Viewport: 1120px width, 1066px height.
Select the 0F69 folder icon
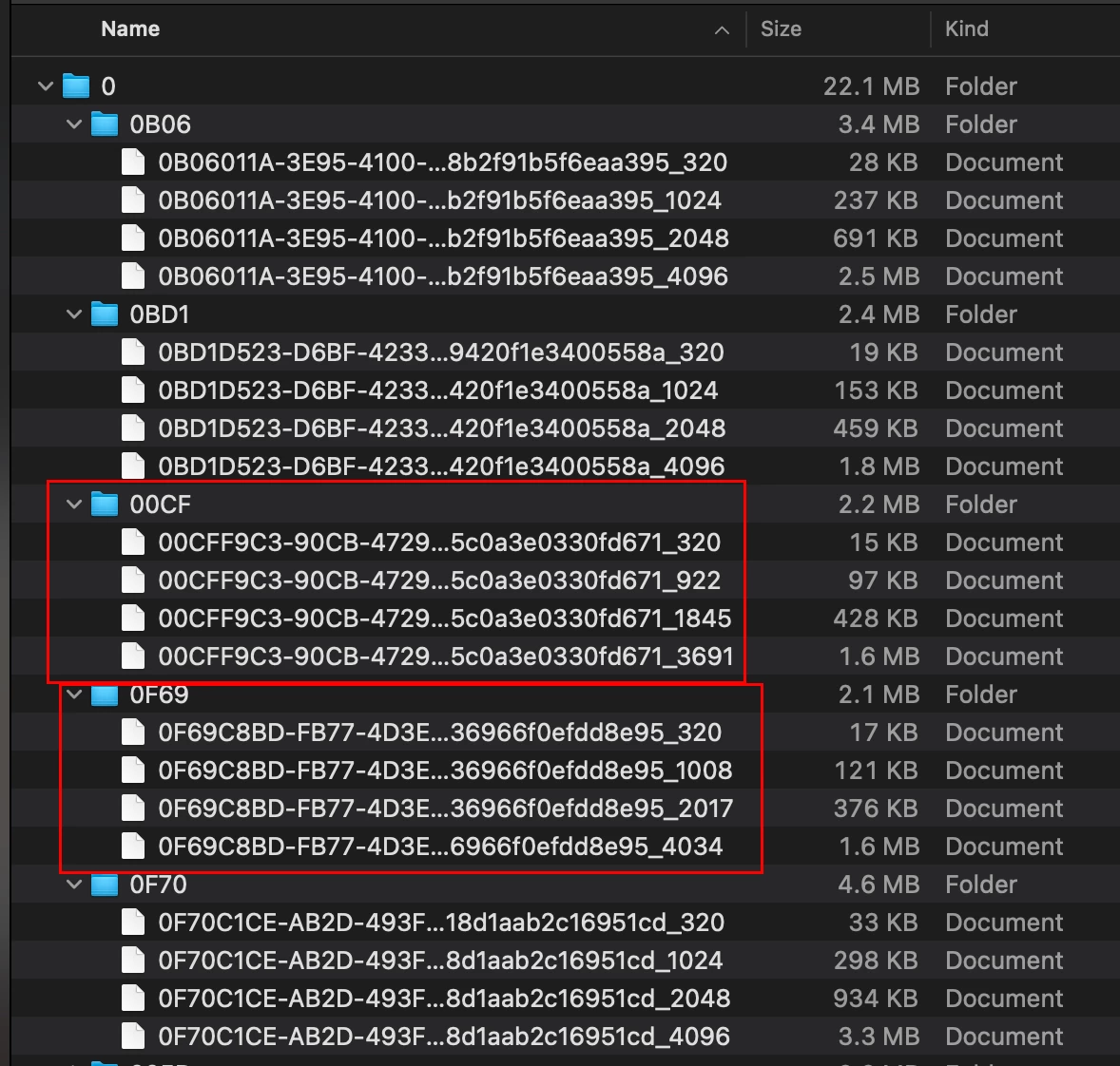105,694
